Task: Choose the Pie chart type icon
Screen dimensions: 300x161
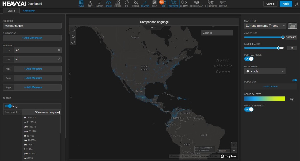Action: [126, 3]
